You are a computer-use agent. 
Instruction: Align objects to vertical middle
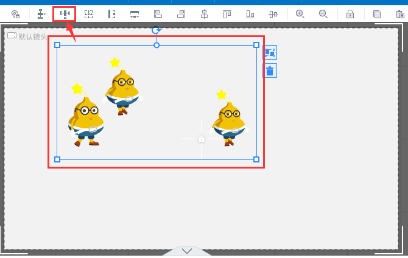point(273,14)
